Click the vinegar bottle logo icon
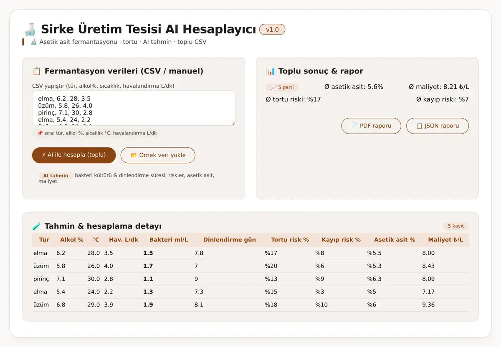 point(29,30)
